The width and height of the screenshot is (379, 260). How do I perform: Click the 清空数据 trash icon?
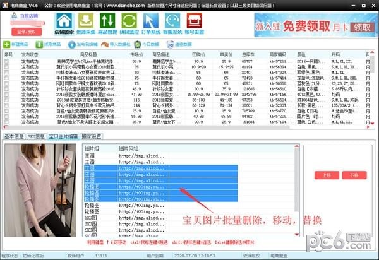(171, 44)
